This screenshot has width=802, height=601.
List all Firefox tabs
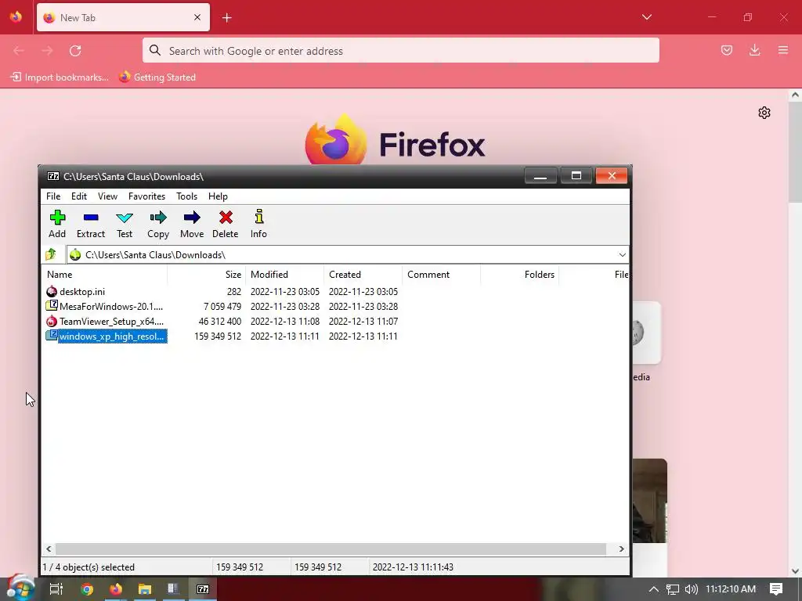pyautogui.click(x=647, y=17)
